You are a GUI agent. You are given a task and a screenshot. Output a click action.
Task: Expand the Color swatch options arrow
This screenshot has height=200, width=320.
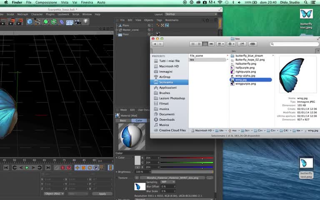[137, 167]
